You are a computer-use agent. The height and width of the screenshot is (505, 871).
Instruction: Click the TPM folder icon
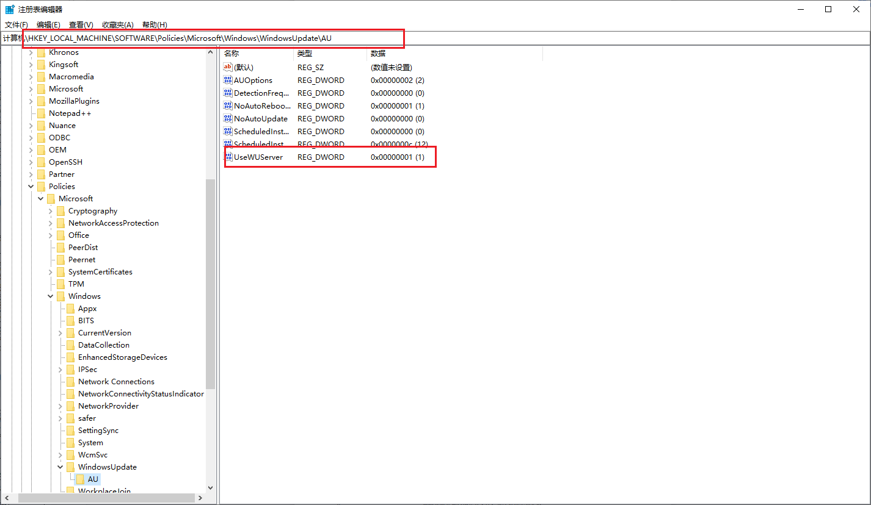60,284
